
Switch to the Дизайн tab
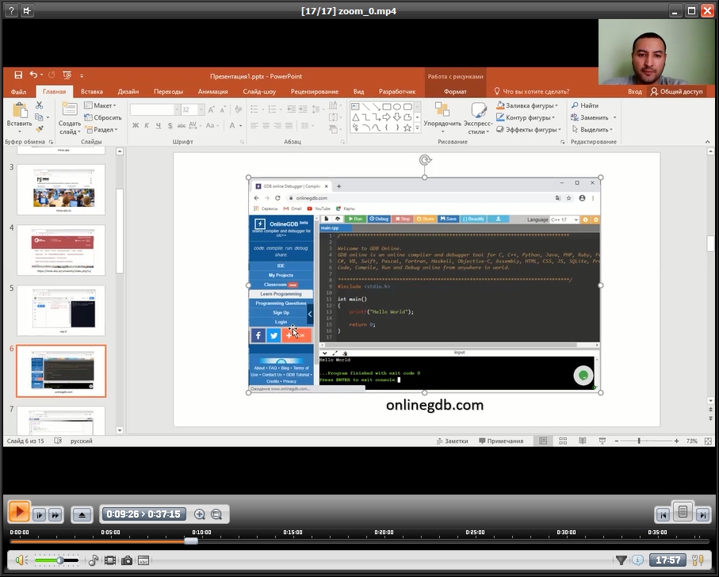pyautogui.click(x=128, y=91)
